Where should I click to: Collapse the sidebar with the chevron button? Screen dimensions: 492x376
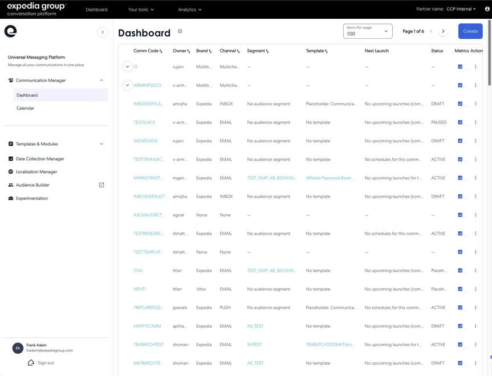point(103,32)
